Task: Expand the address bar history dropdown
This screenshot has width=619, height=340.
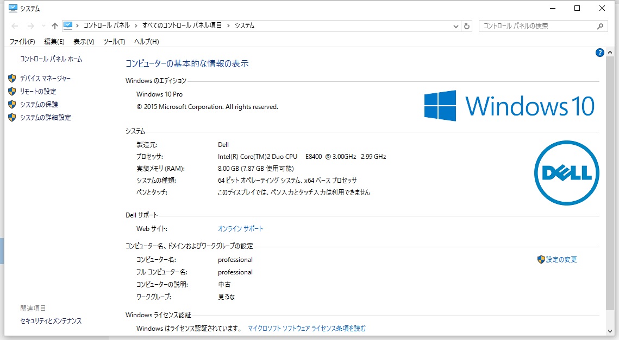Action: coord(455,27)
